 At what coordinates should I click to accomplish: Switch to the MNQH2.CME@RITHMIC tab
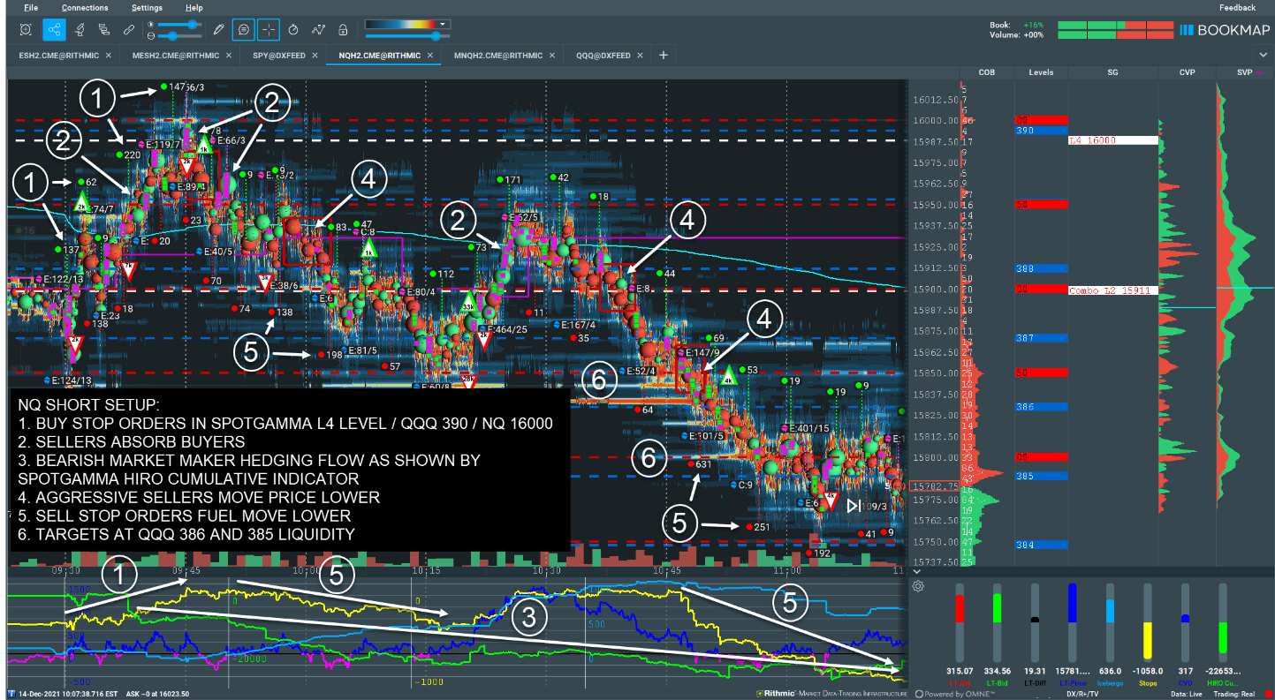click(x=498, y=55)
